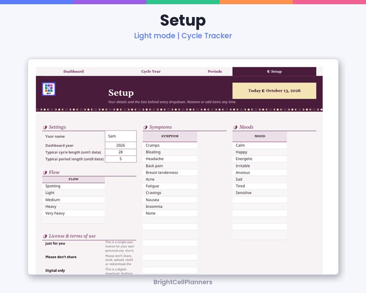
Task: Select the Bloating symptom cell
Action: (170, 152)
